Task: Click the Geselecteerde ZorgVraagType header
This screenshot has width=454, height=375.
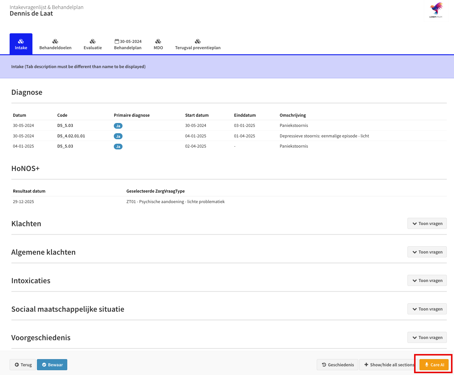Action: pyautogui.click(x=156, y=191)
